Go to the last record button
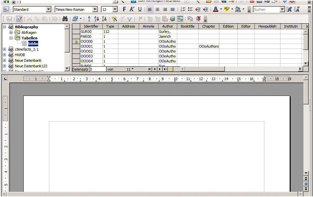This screenshot has height=197, width=313. coord(165,69)
